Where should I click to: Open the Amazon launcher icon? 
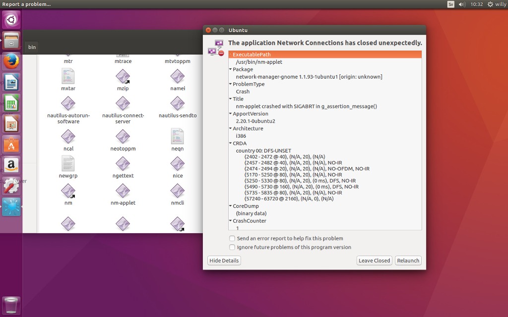click(11, 165)
